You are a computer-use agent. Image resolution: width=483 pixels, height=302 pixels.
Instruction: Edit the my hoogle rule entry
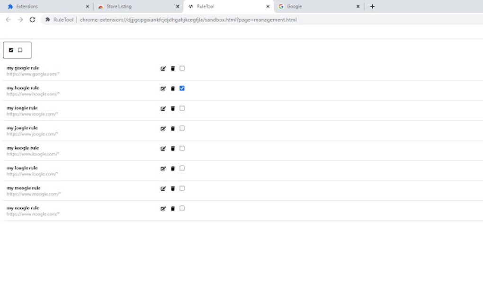tap(163, 89)
